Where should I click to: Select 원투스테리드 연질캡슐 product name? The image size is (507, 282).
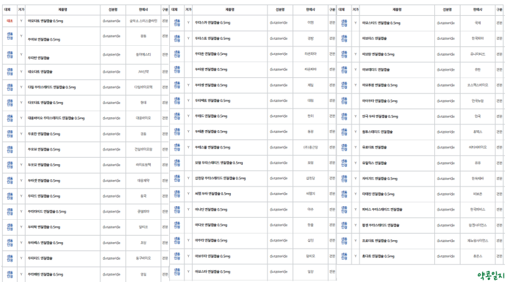(377, 132)
